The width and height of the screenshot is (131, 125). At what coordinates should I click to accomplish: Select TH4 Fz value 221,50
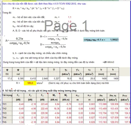pyautogui.click(x=42, y=117)
